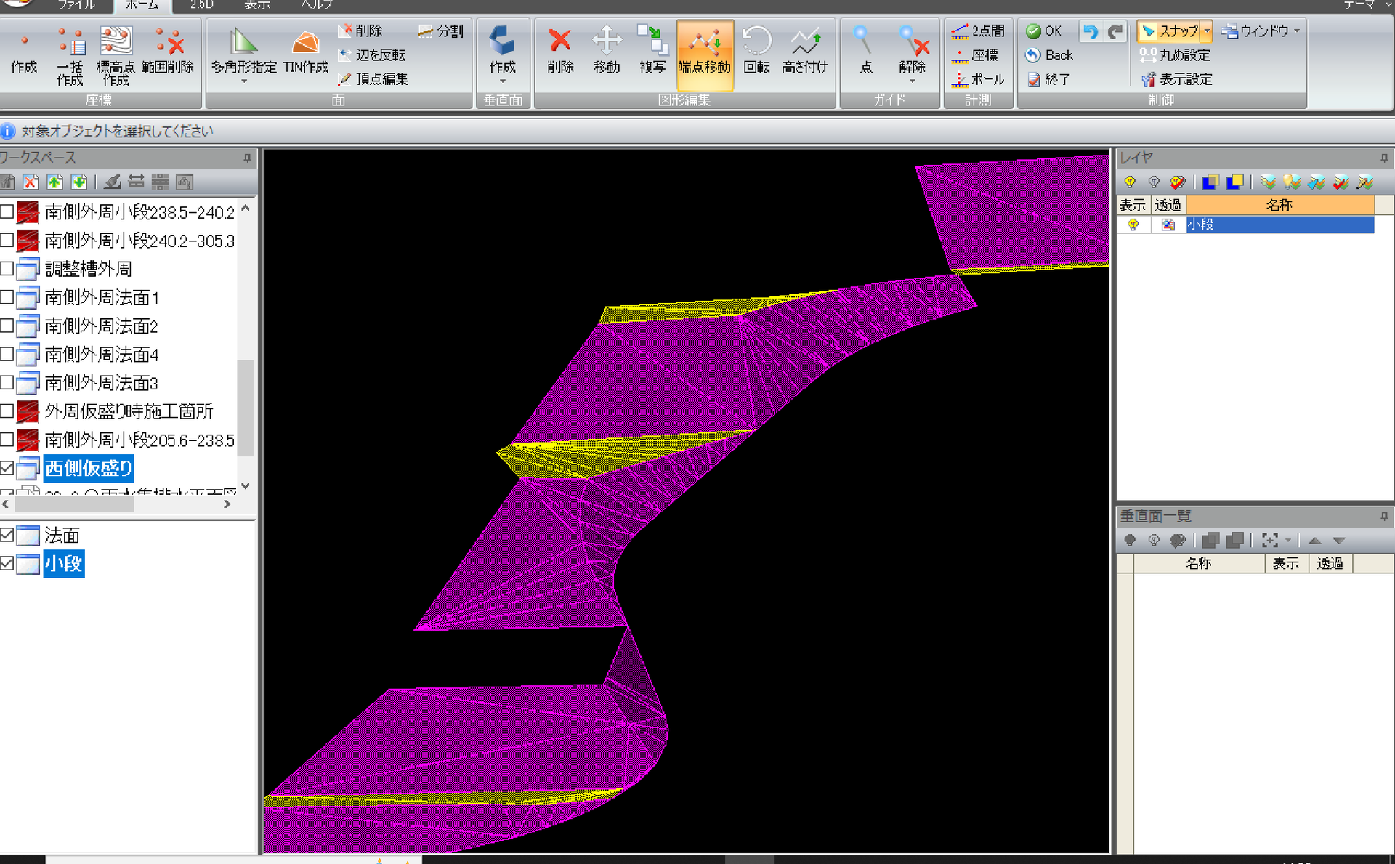The image size is (1395, 864).
Task: Switch to the 2.5D ribbon tab
Action: pyautogui.click(x=201, y=5)
